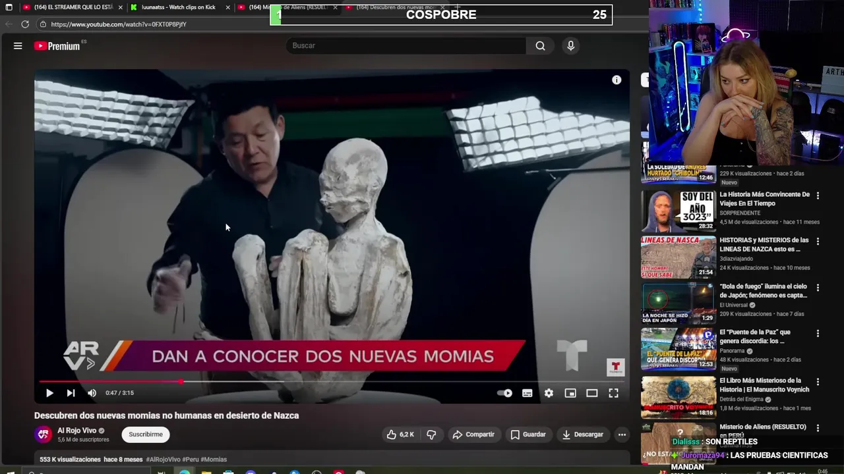Click the Buscar search field
This screenshot has width=844, height=474.
pos(406,45)
